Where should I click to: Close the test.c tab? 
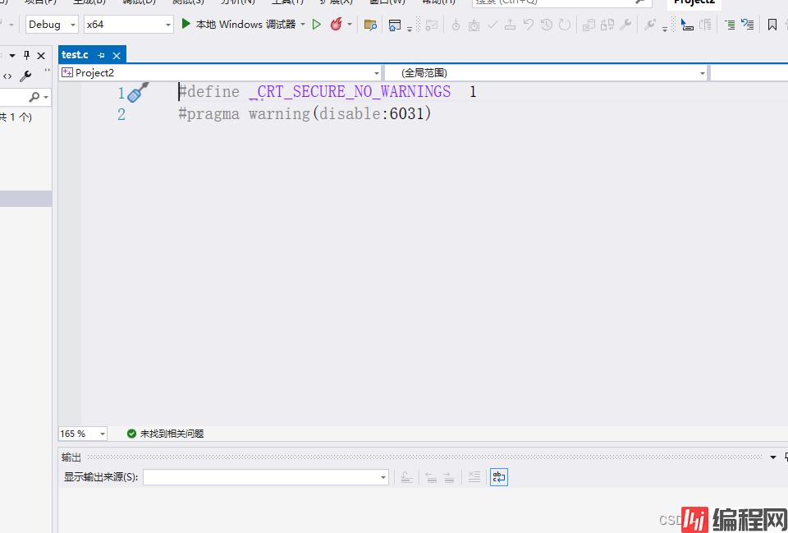(x=117, y=55)
